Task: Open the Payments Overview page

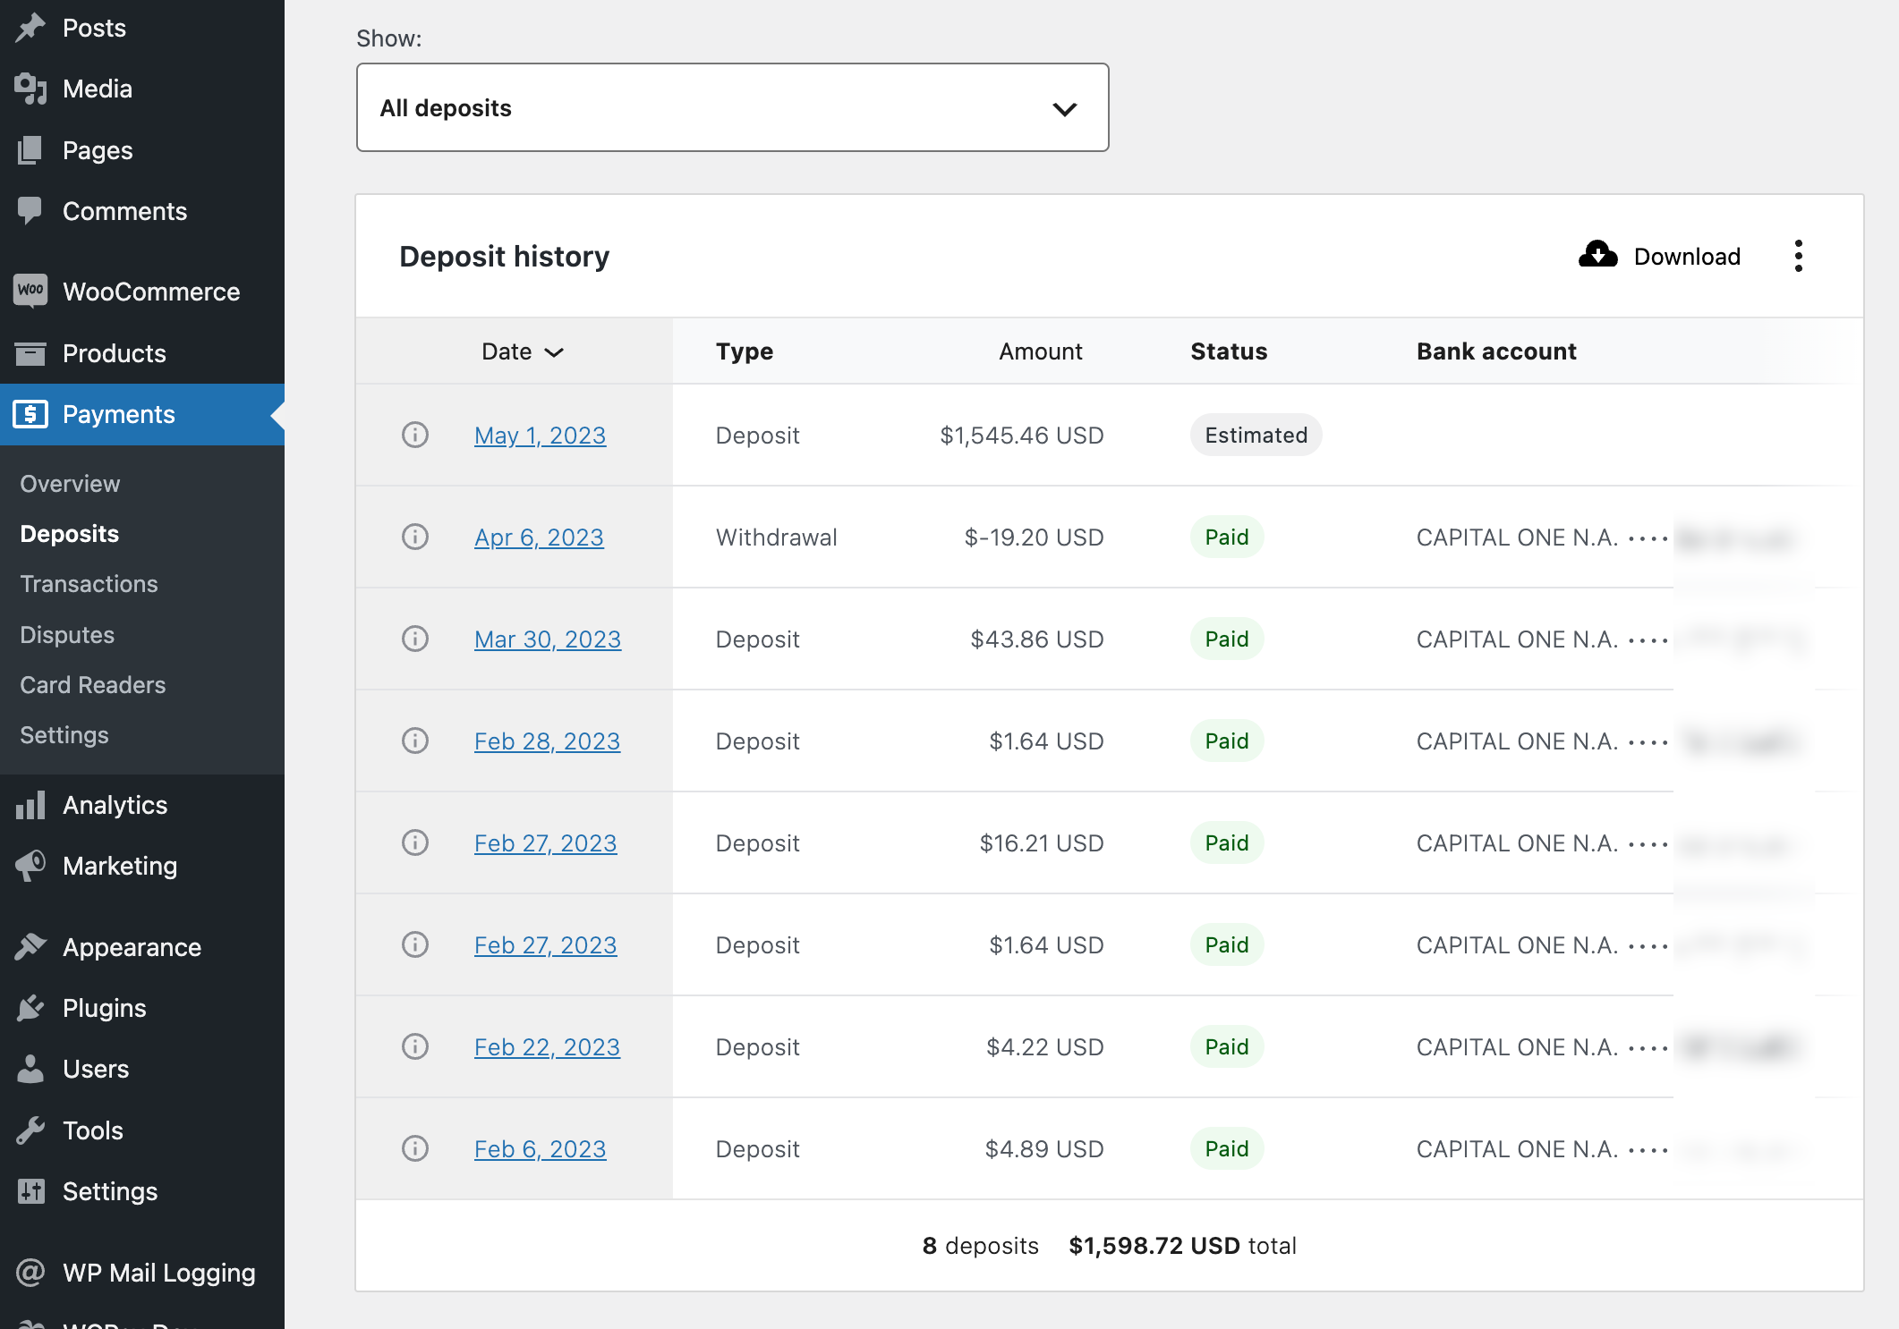Action: [70, 484]
